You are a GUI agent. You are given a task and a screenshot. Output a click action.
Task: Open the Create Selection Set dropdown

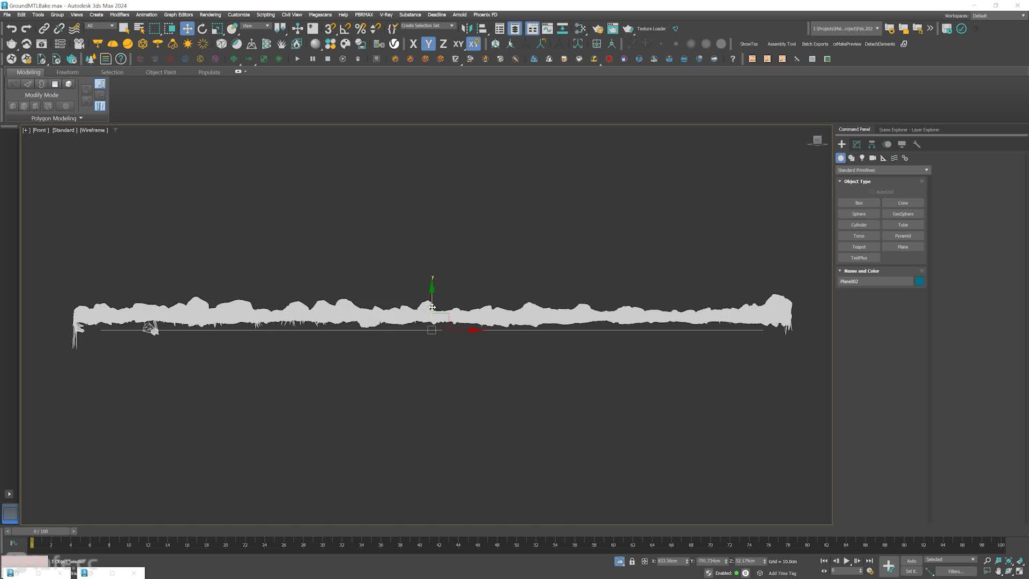point(427,26)
